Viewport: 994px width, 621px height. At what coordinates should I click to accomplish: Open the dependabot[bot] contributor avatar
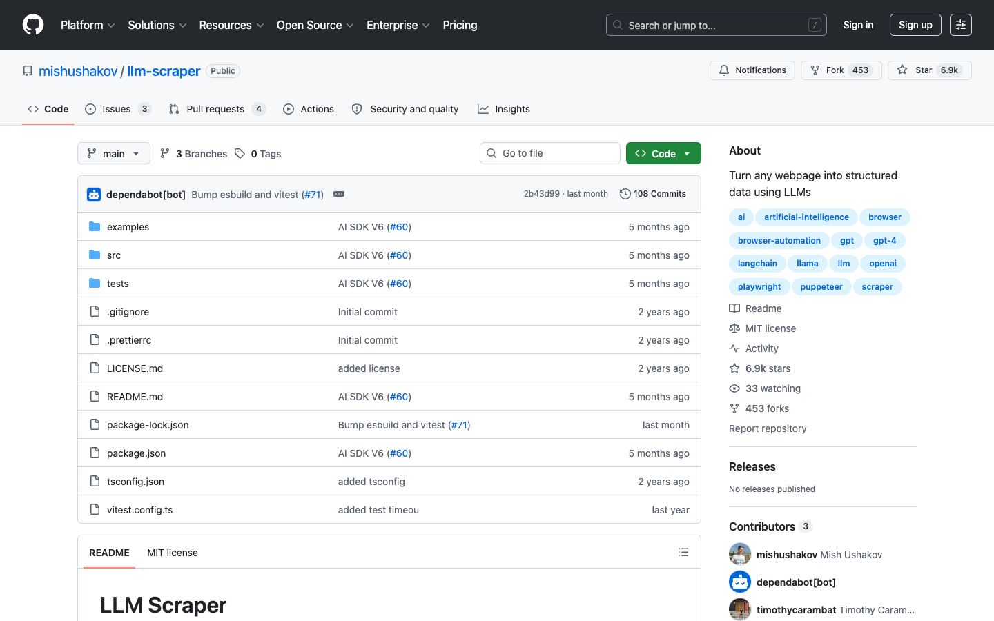click(x=740, y=582)
